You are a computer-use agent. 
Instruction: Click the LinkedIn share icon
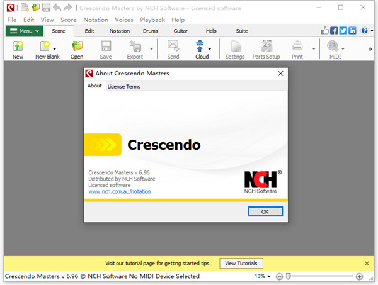352,30
